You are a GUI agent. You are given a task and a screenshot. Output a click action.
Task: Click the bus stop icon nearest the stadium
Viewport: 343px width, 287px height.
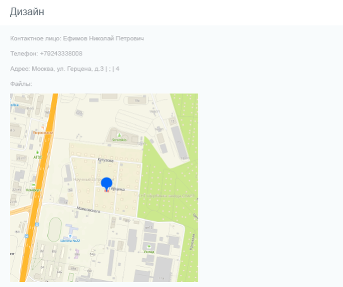37,224
